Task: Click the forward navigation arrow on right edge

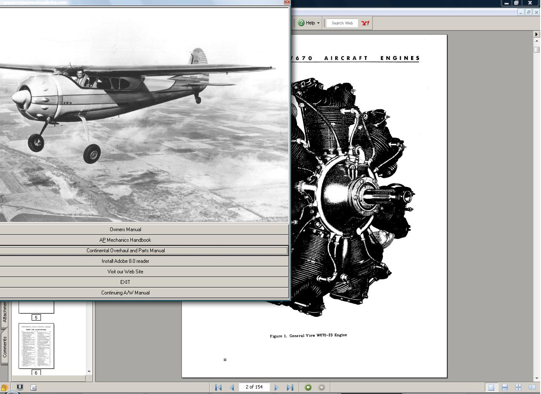Action: point(536,34)
